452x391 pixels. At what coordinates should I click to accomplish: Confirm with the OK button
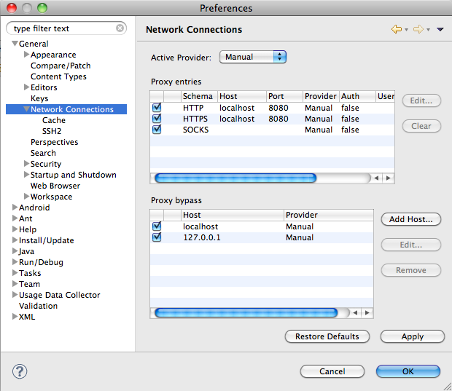tap(408, 371)
